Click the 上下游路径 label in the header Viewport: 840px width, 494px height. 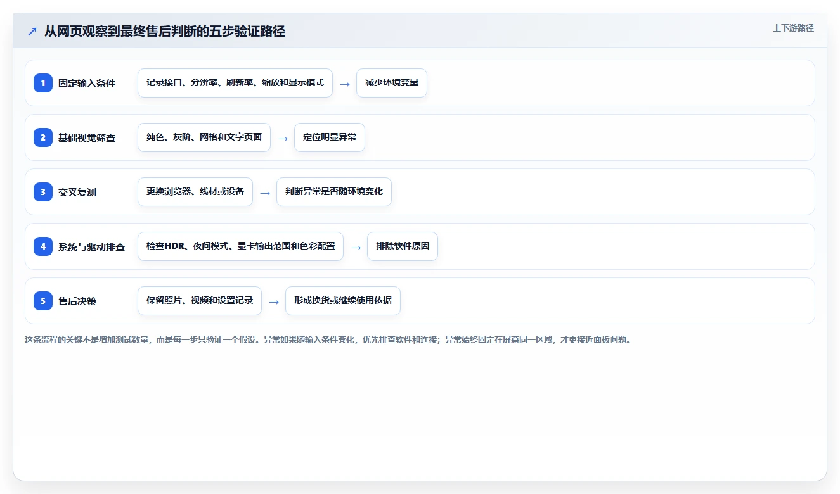[793, 28]
